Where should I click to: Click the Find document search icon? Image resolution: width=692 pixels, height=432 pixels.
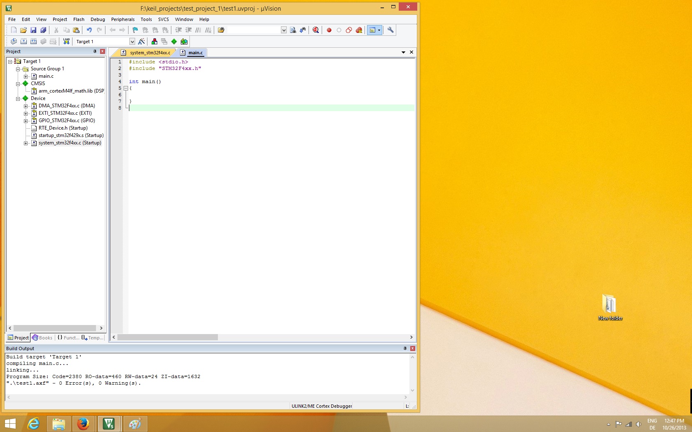coord(293,30)
